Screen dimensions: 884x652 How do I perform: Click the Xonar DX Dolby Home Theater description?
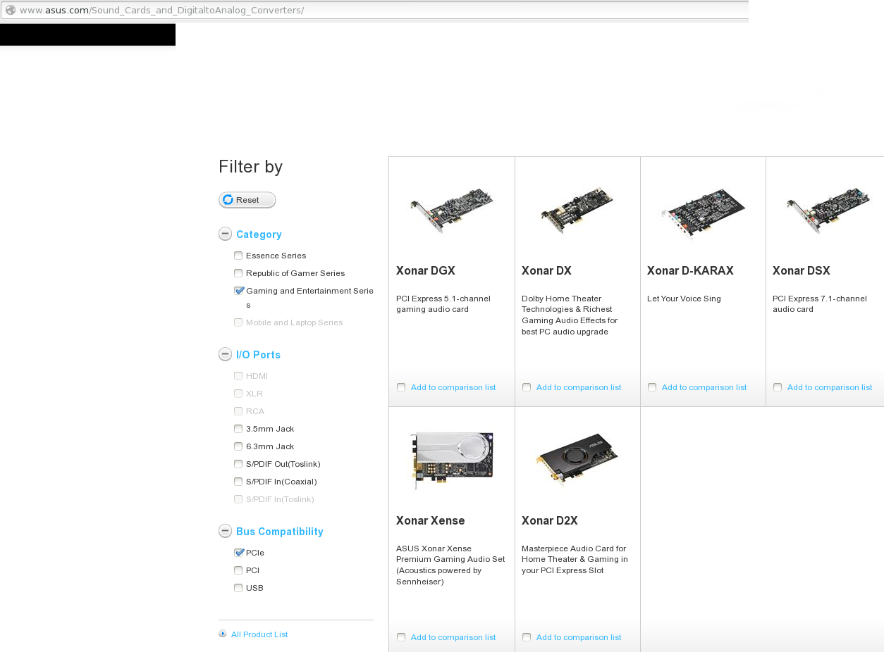[570, 315]
